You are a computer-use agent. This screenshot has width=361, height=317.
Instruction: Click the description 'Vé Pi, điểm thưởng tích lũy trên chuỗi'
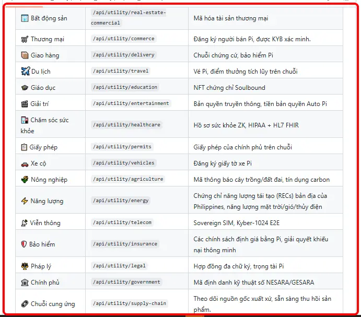point(246,72)
